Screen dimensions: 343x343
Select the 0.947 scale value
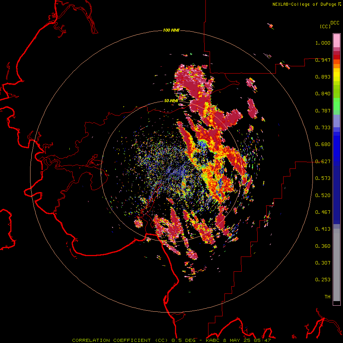[x=323, y=60]
